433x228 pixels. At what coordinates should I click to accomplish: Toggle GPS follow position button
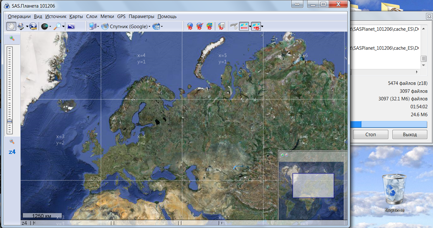(256, 27)
